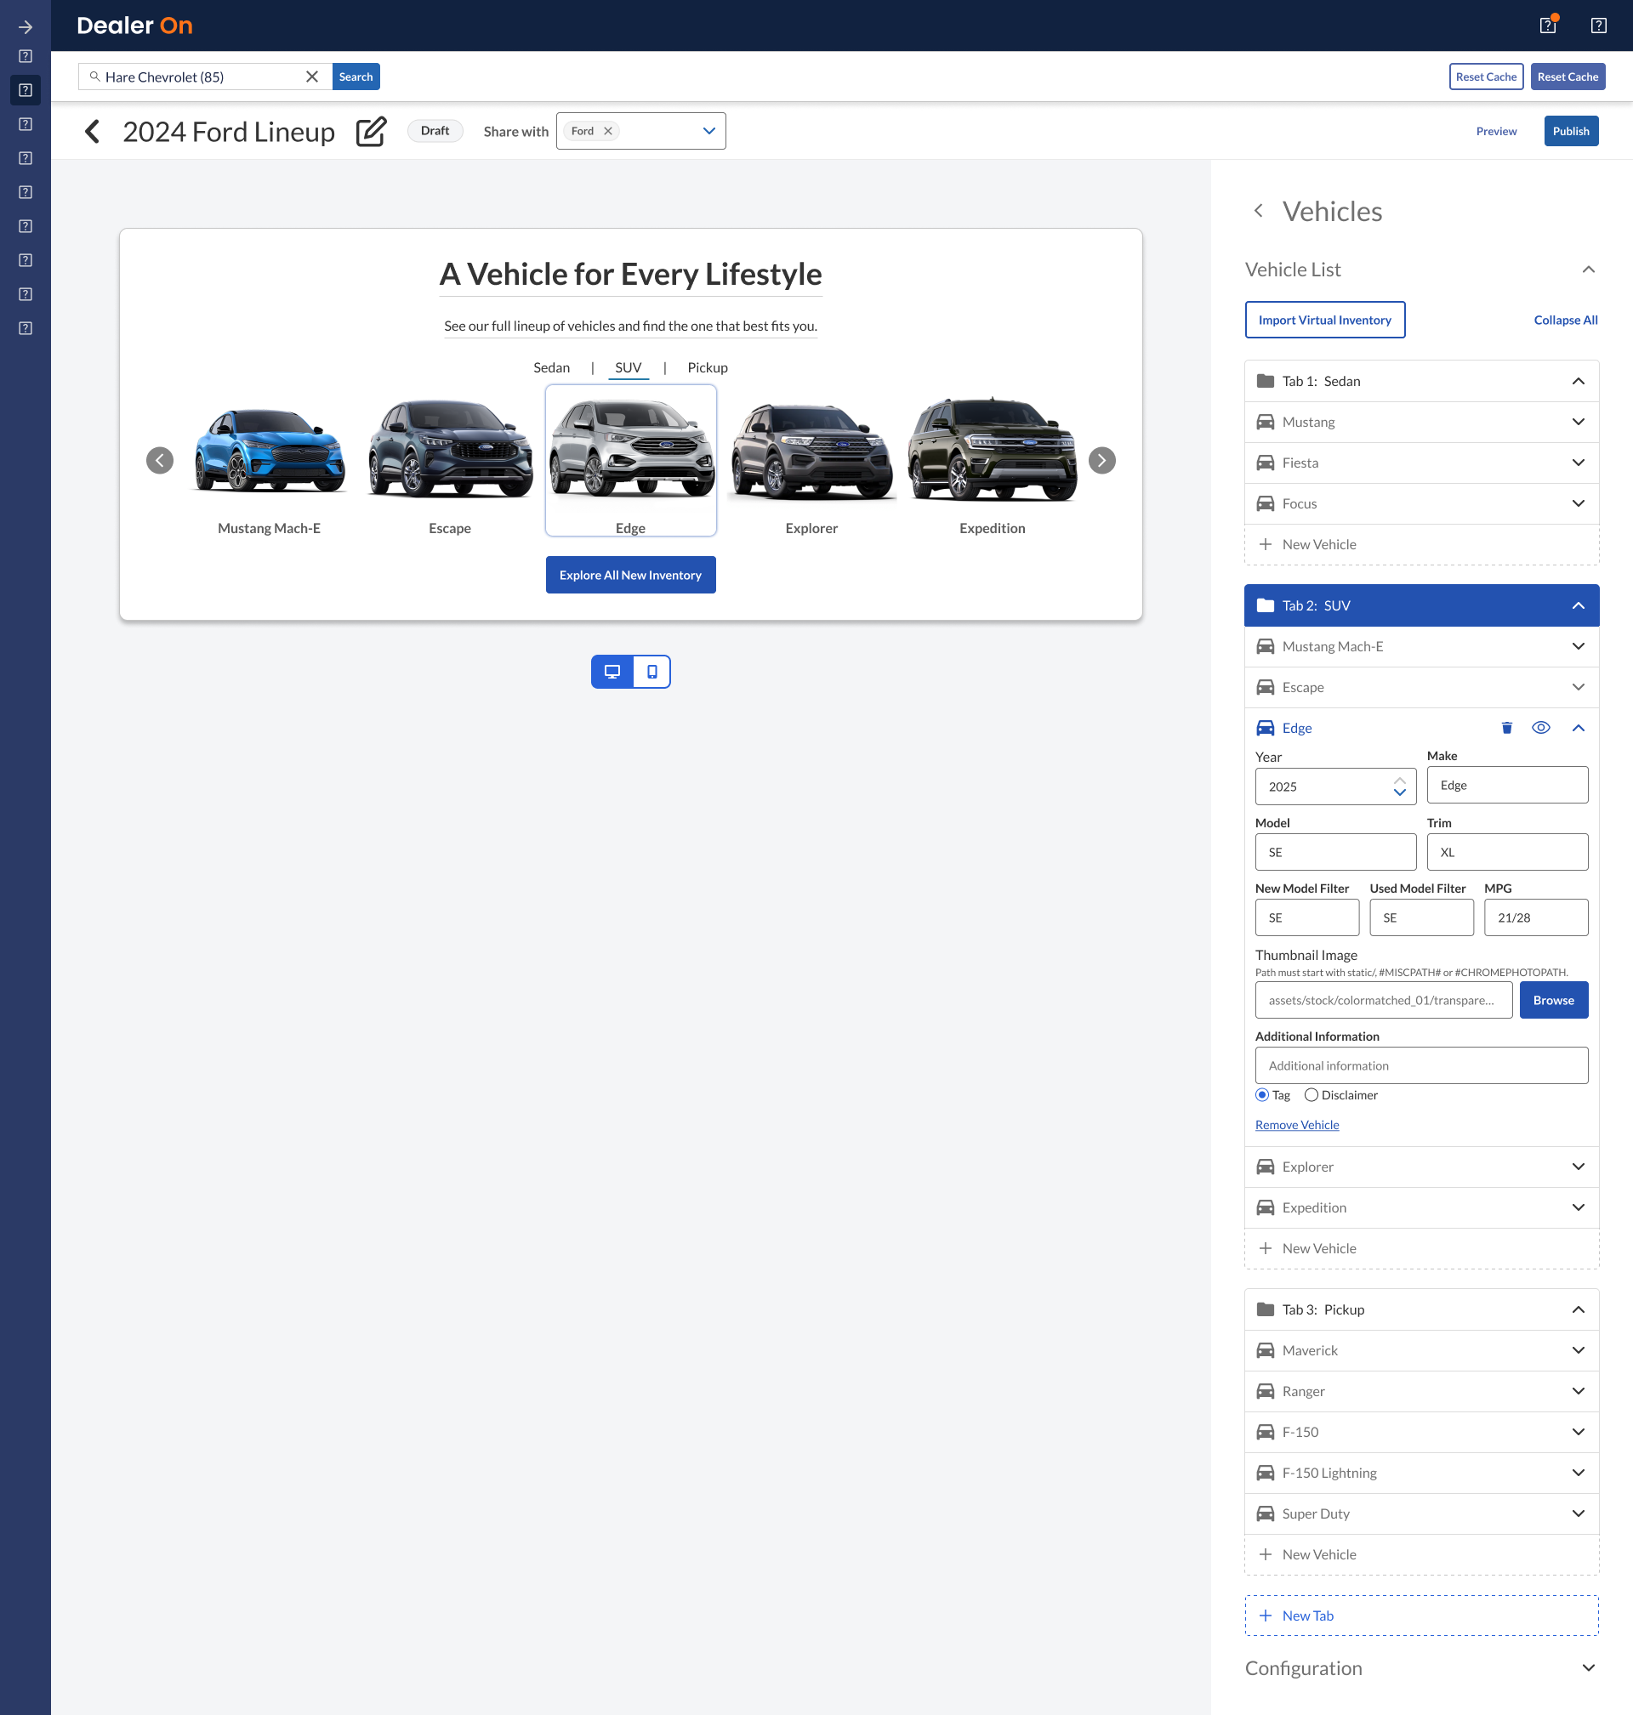Show next vehicles in carousel

1102,460
